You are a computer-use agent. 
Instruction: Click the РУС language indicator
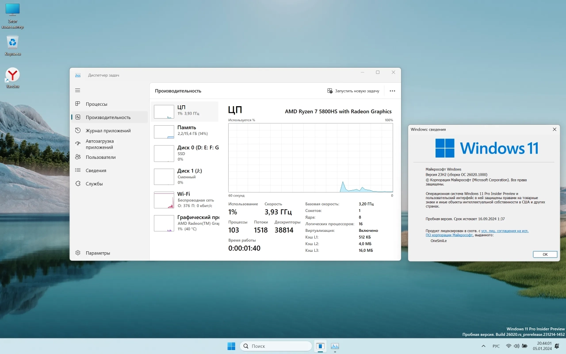(496, 346)
